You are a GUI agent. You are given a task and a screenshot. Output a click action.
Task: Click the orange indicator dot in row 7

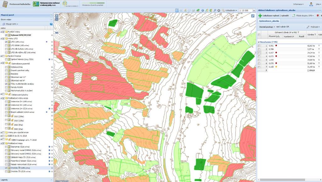pos(276,67)
